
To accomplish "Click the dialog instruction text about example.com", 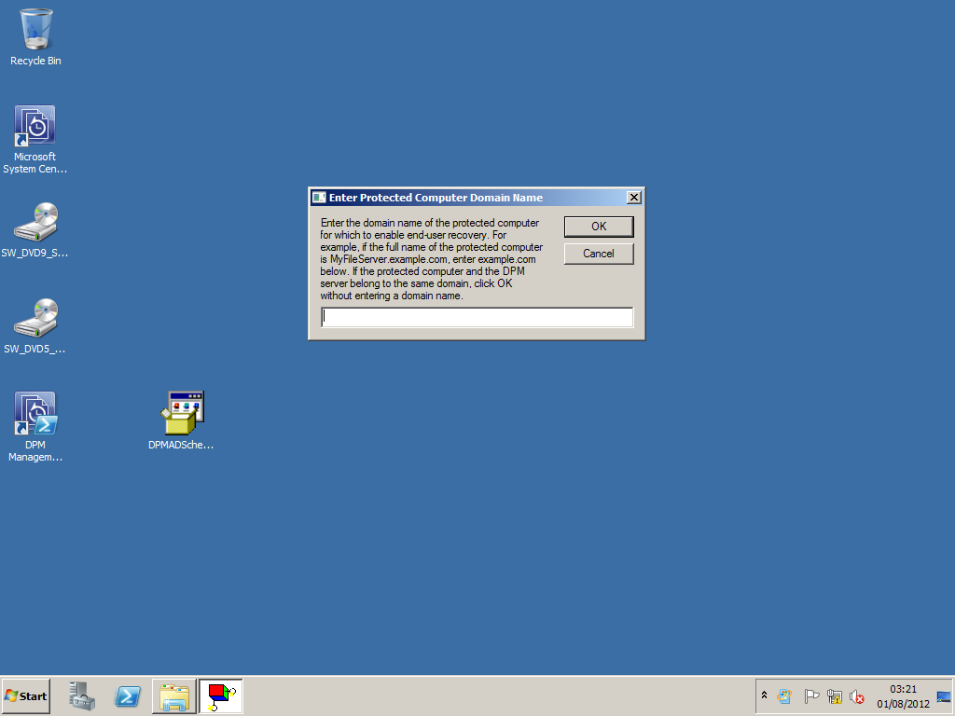I will pyautogui.click(x=431, y=259).
